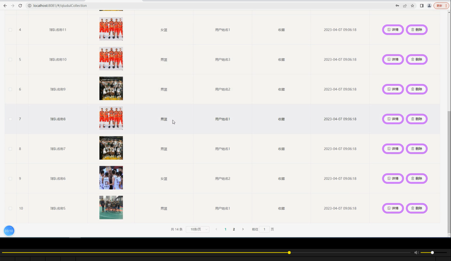Screen dimensions: 451x261
Task: Open team photo thumbnail for 球队名称10
Action: click(x=111, y=59)
